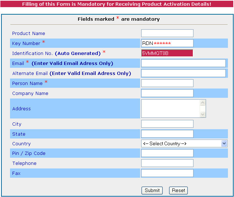Click the State text box

pos(167,134)
